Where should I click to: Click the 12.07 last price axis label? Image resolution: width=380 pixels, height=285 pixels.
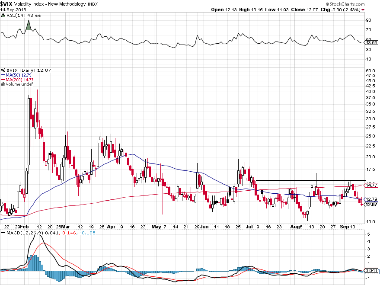point(371,205)
